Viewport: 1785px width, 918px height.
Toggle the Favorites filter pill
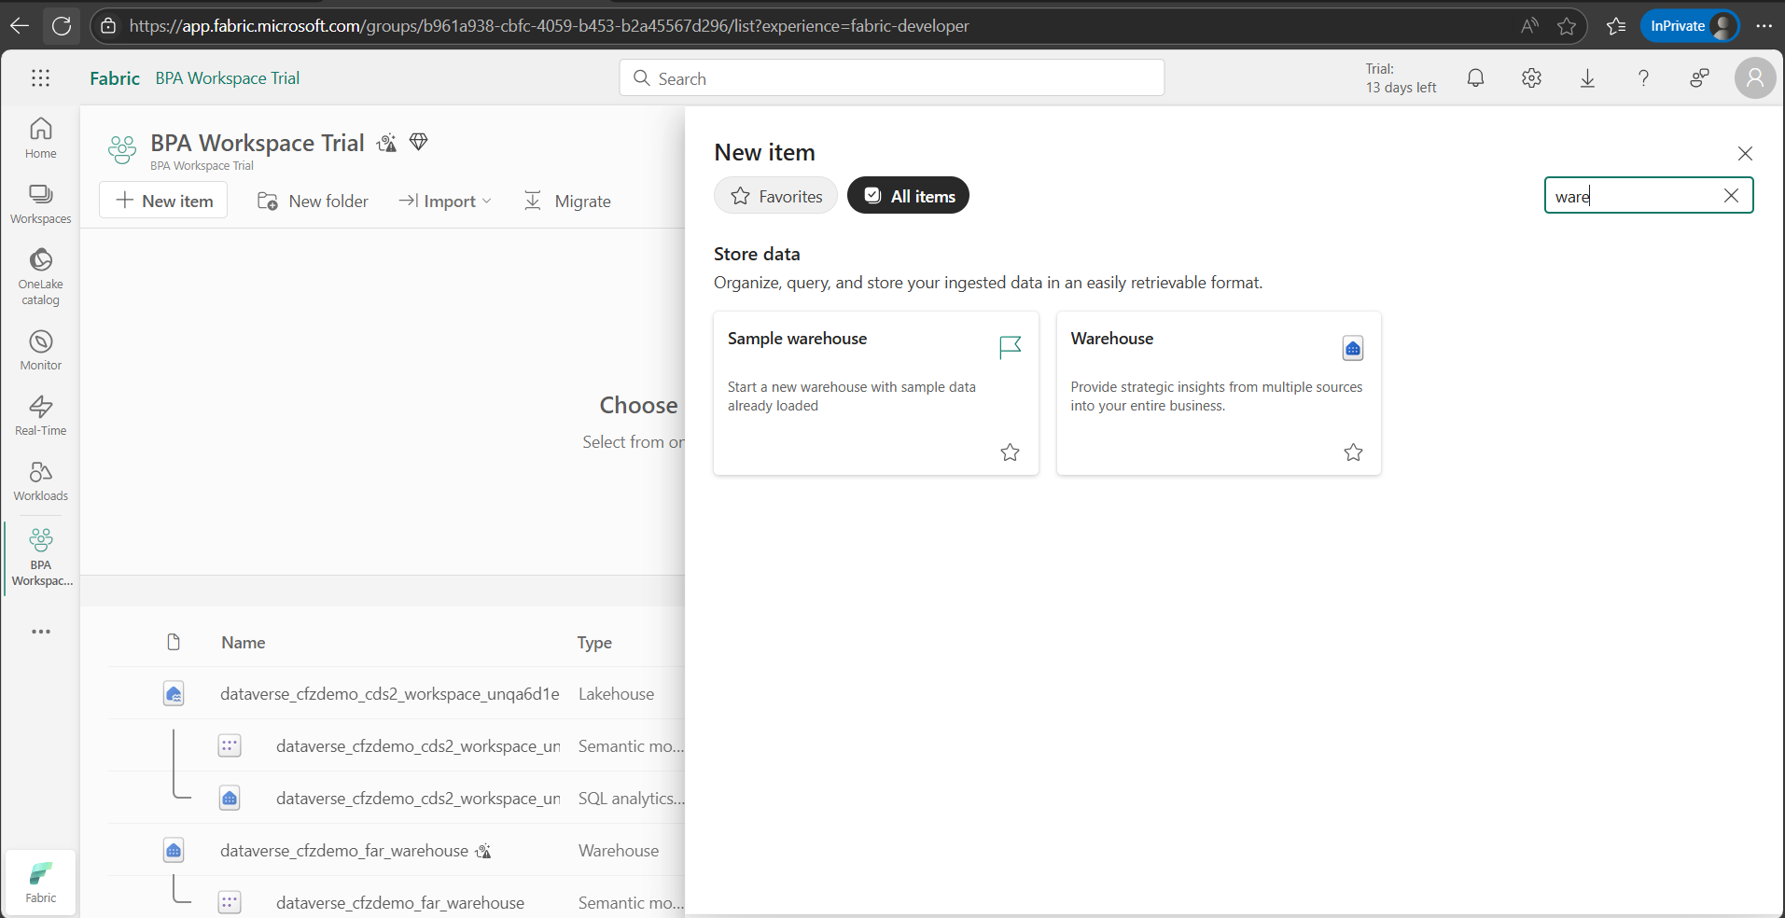(775, 196)
